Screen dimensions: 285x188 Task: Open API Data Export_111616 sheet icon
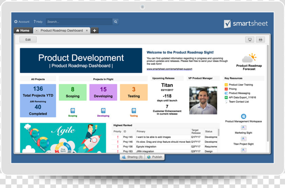tap(226, 98)
